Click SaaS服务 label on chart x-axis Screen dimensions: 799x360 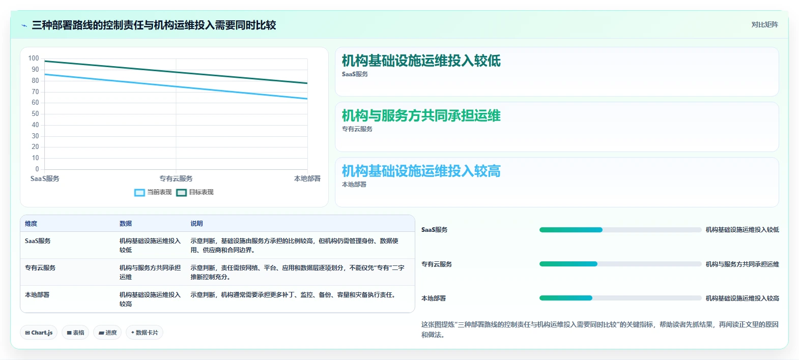45,179
